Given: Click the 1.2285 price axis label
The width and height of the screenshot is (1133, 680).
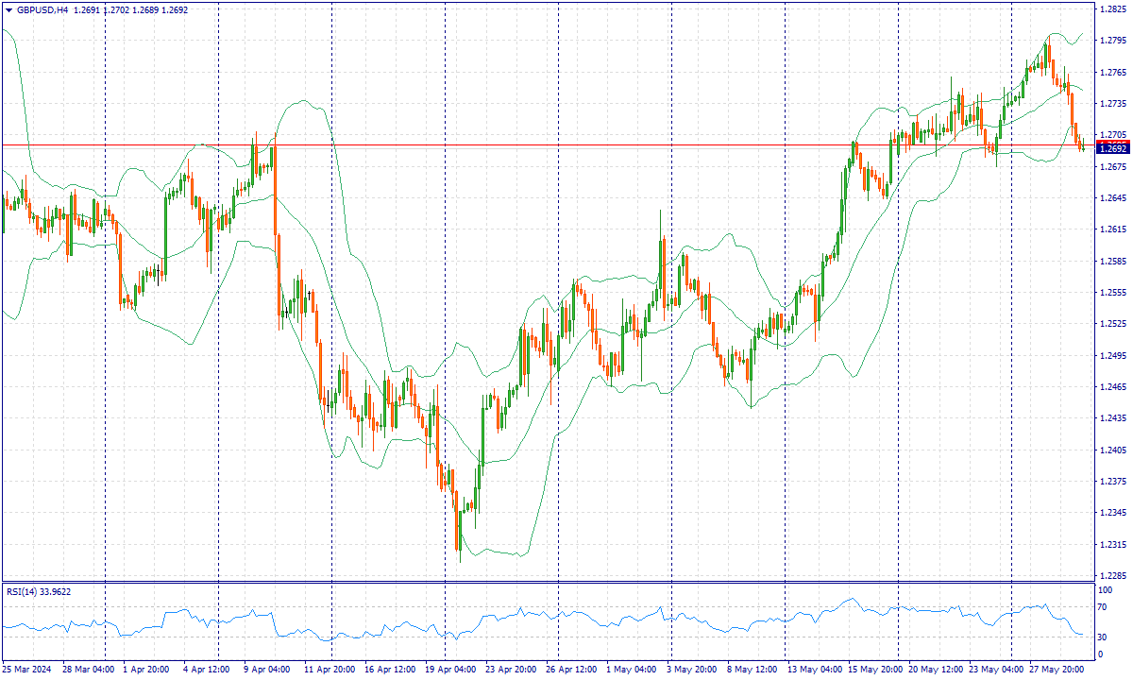Looking at the screenshot, I should point(1113,575).
